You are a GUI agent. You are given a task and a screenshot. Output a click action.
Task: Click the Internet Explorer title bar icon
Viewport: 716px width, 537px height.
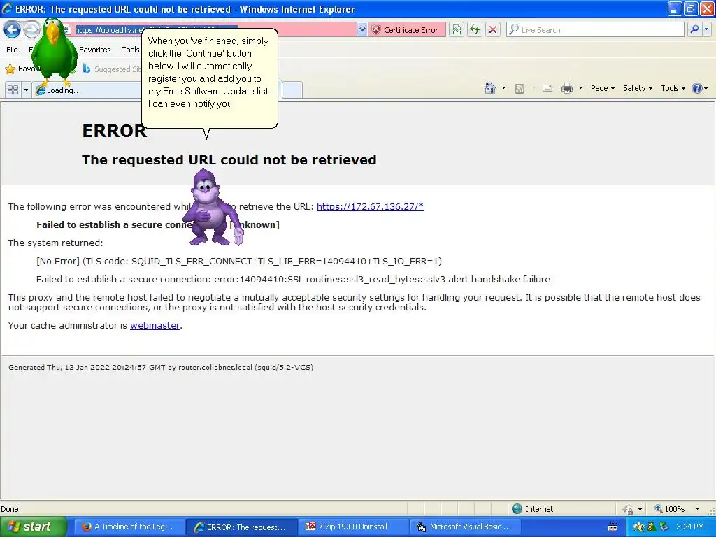tap(7, 8)
